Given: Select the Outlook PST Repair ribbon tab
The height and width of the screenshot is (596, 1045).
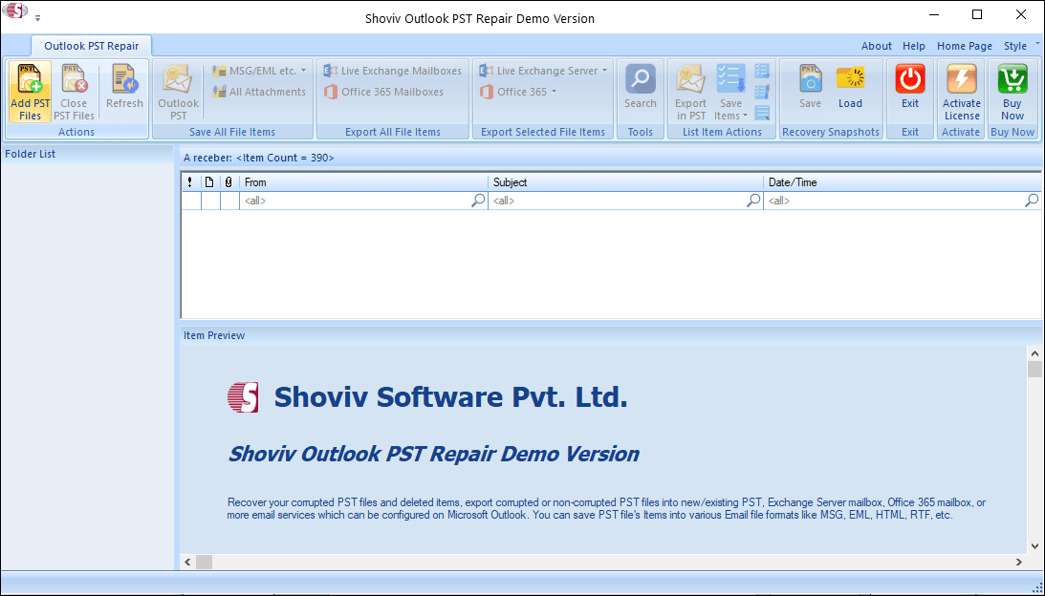Looking at the screenshot, I should pyautogui.click(x=91, y=46).
